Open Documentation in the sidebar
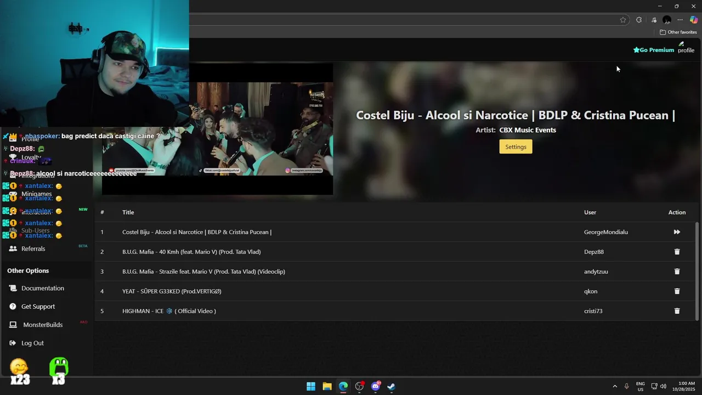Screen dimensions: 702x395 (x=43, y=288)
